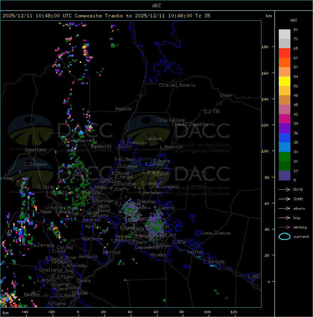Click the Manzano label
The image size is (313, 317).
(x=32, y=294)
